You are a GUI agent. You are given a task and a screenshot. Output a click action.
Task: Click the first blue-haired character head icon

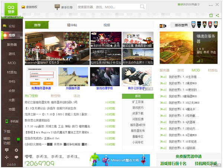point(194,25)
